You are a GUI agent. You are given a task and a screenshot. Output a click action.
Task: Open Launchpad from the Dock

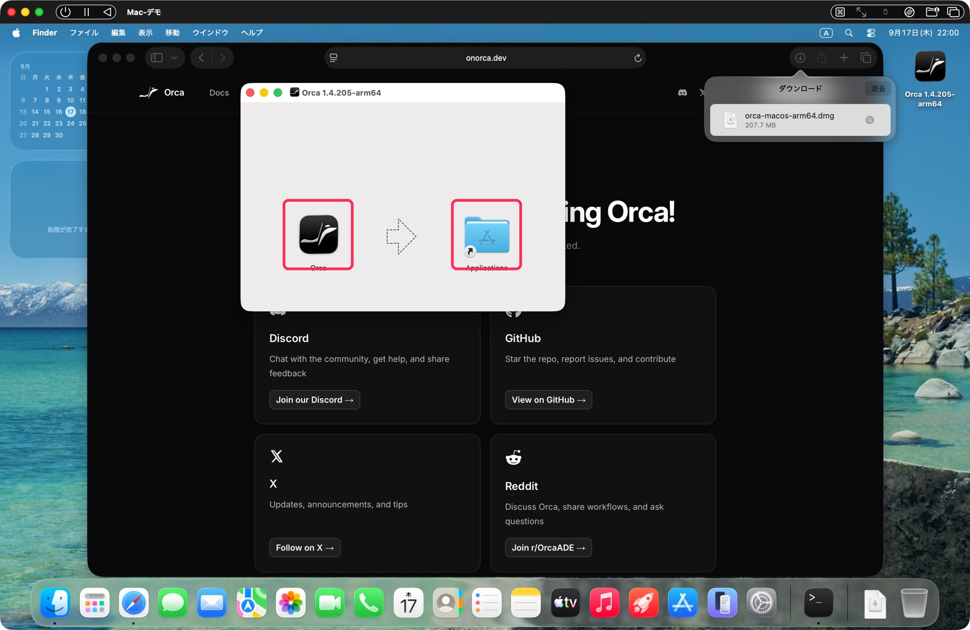[x=94, y=603]
